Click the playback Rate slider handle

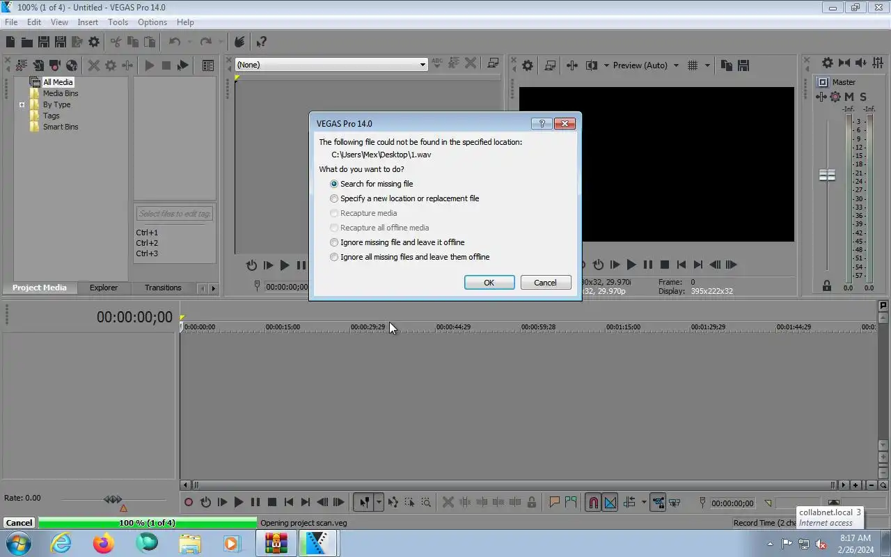click(113, 499)
